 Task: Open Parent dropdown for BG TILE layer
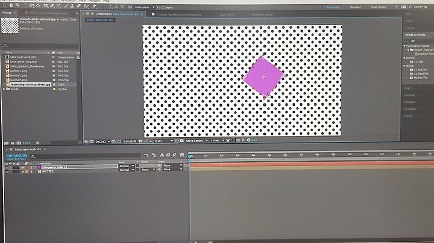pyautogui.click(x=173, y=170)
